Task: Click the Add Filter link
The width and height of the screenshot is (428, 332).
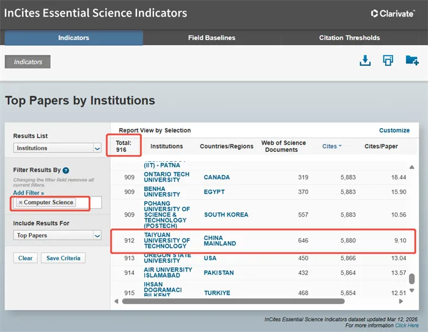Action: point(28,193)
